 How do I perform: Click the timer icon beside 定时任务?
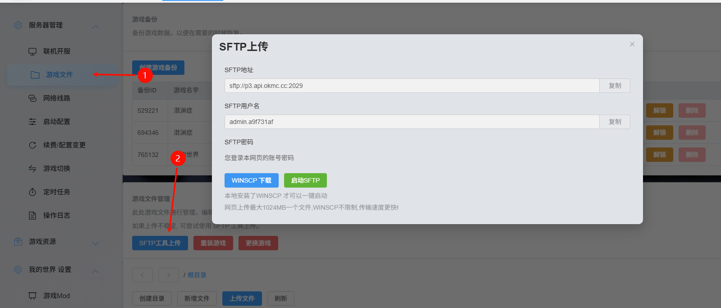[32, 192]
